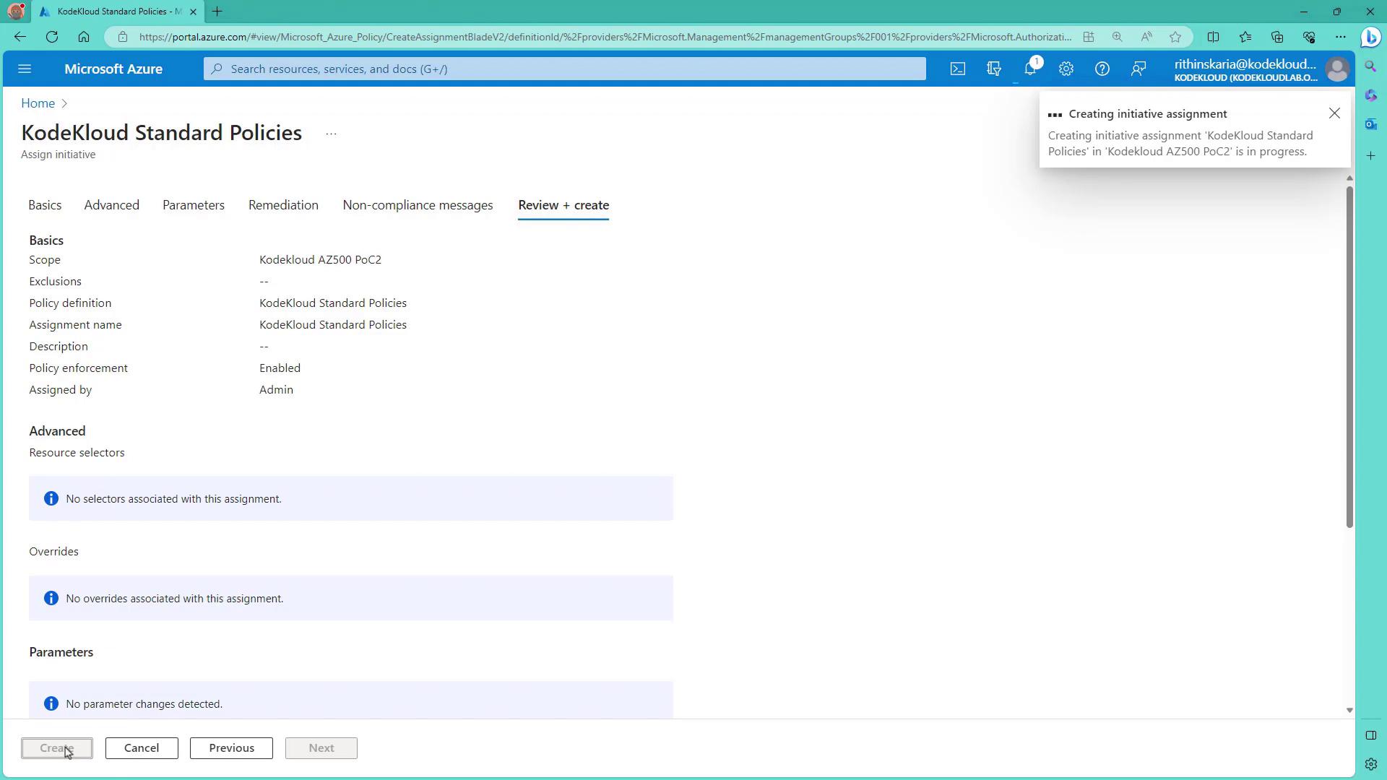The height and width of the screenshot is (780, 1387).
Task: Click the Previous button
Action: pos(231,748)
